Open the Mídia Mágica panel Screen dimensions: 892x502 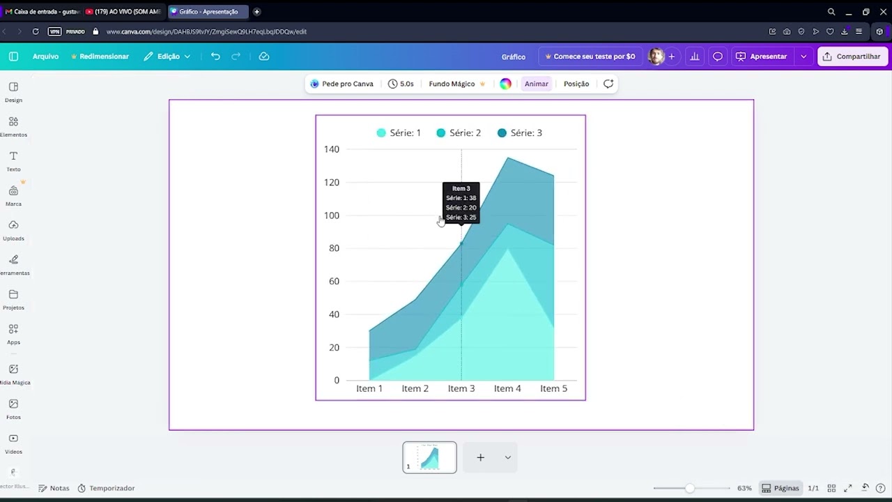click(x=13, y=374)
